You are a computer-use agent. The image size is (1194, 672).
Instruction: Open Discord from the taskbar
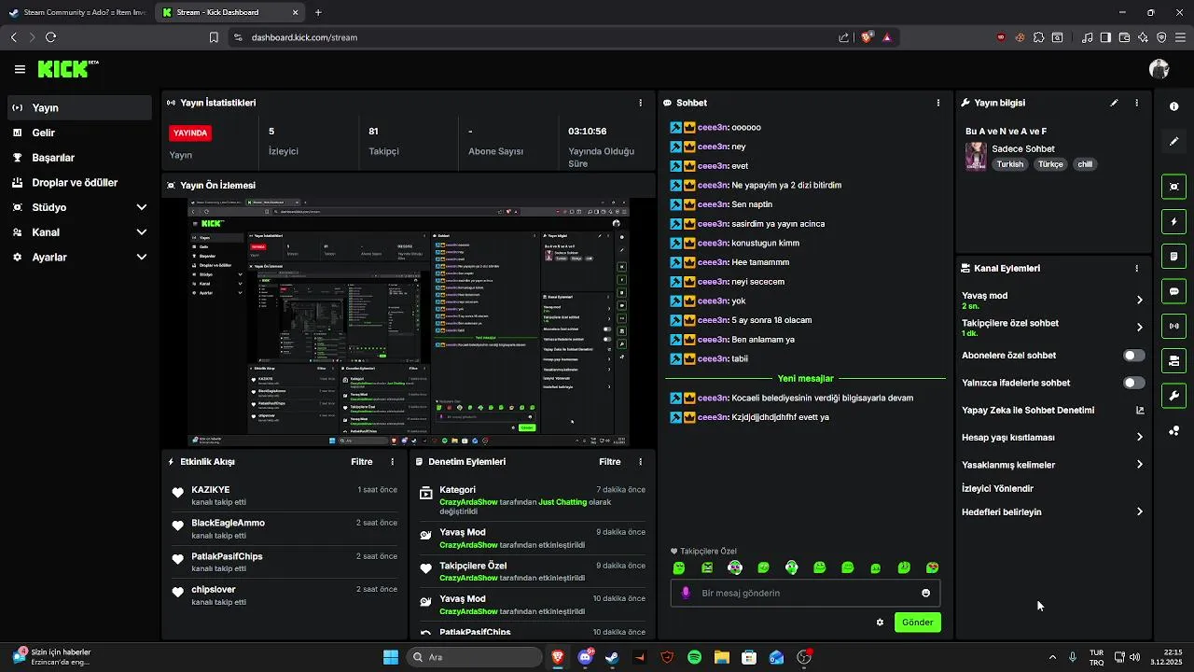[x=585, y=657]
